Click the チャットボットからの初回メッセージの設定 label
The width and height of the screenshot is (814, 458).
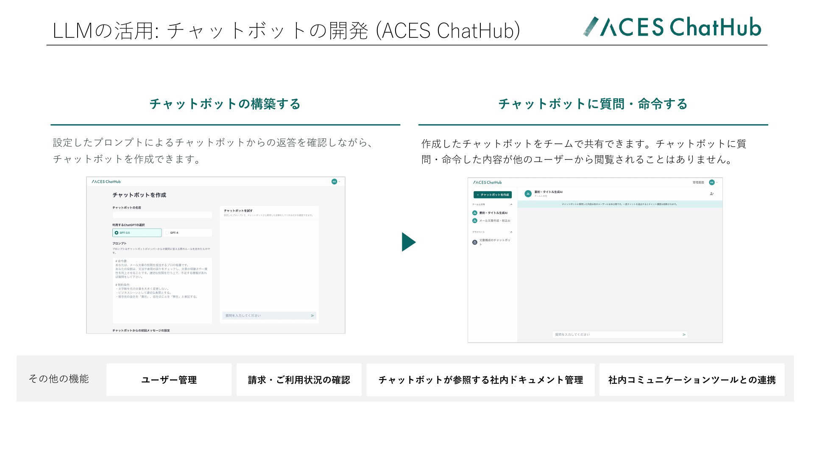[x=141, y=330]
